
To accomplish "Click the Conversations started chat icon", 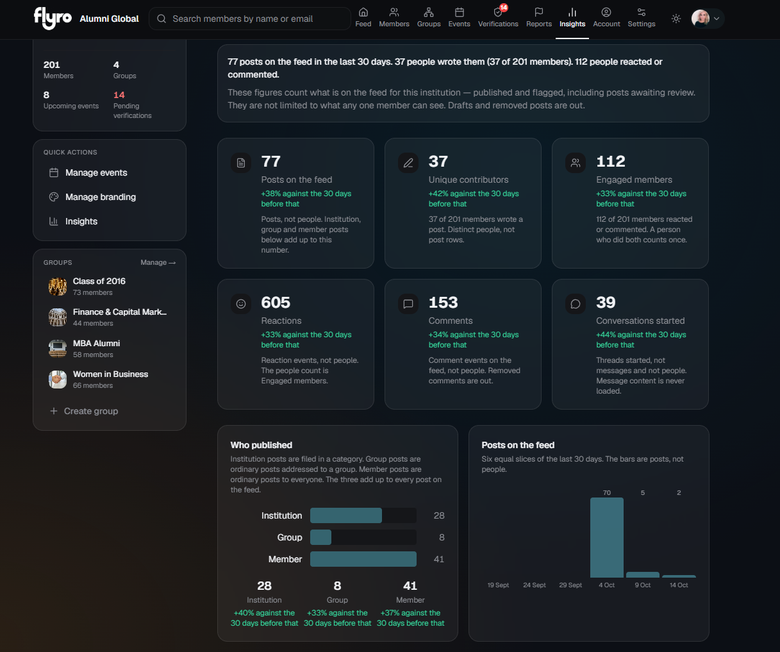I will (576, 304).
